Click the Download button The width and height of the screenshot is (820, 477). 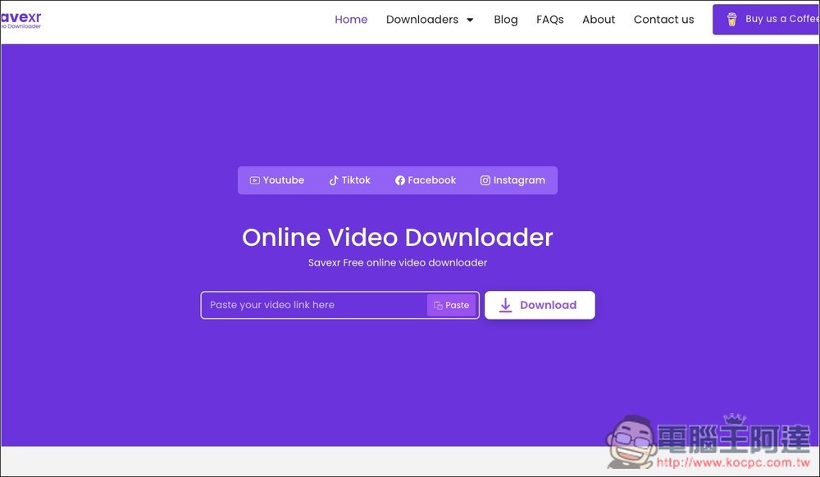[540, 304]
